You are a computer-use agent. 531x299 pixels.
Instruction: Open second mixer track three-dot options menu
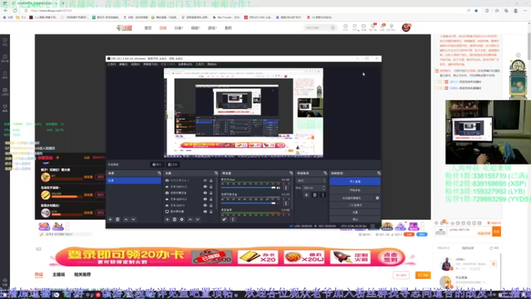coord(286,203)
